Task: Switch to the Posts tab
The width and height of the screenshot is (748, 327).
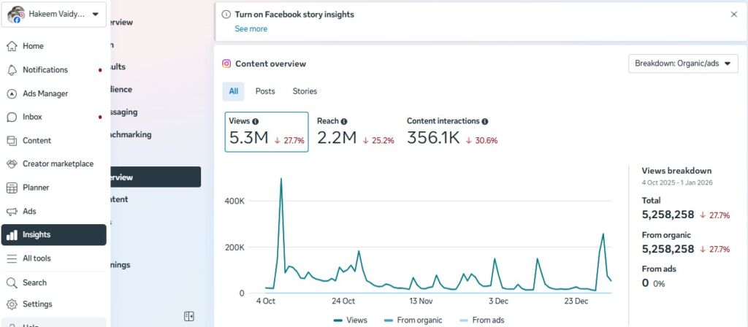Action: [x=265, y=91]
